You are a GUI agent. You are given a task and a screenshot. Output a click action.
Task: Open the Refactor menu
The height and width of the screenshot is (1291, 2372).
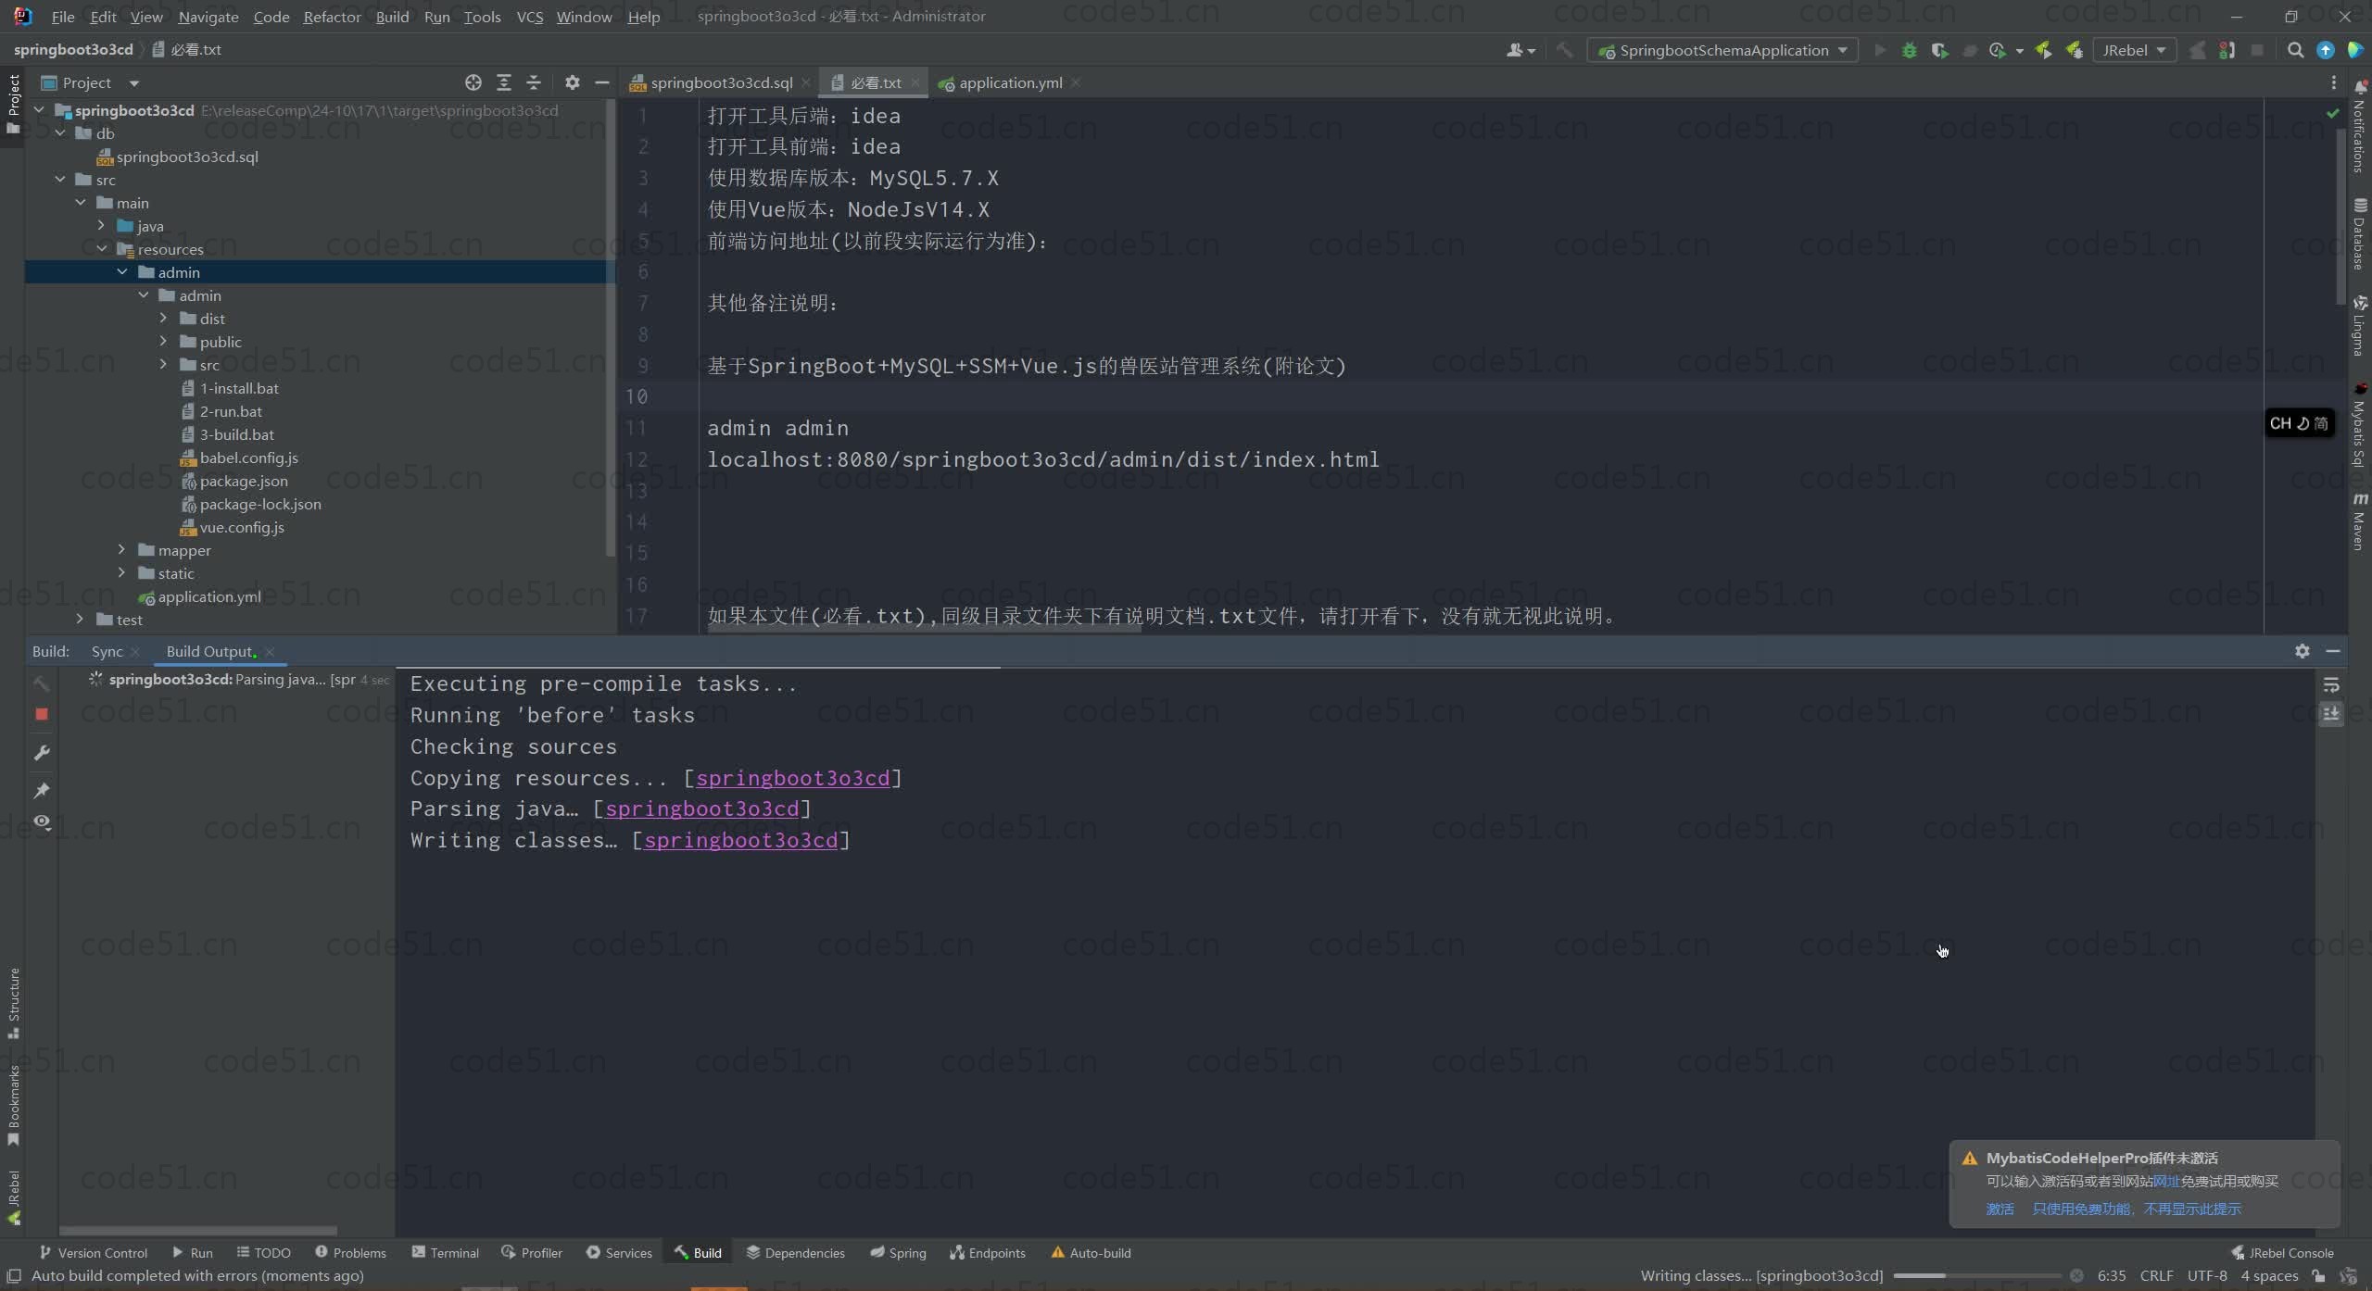click(x=332, y=17)
